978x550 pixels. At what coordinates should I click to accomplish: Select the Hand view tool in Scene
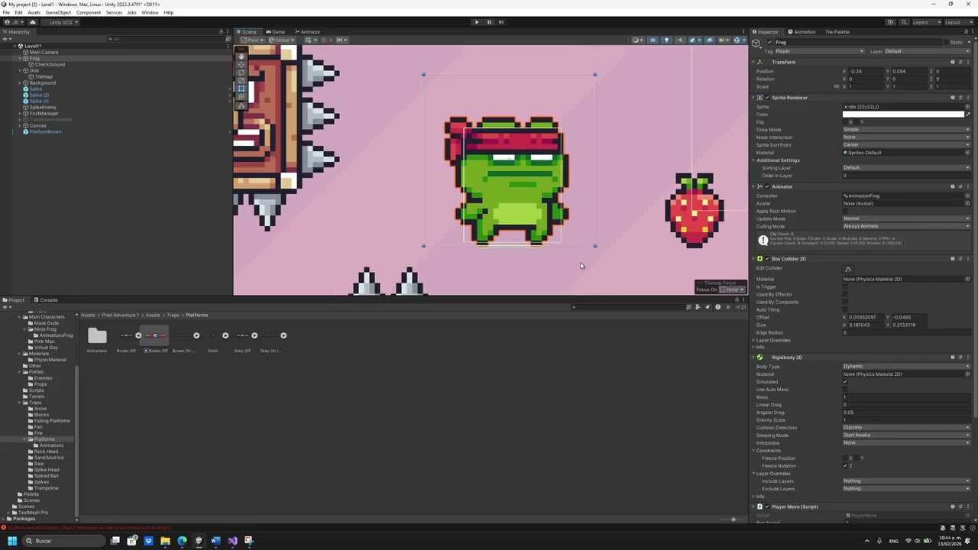(x=241, y=56)
